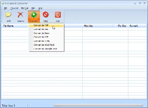Choose Convert to Unicode Text option
148x108 pixels.
[46, 49]
